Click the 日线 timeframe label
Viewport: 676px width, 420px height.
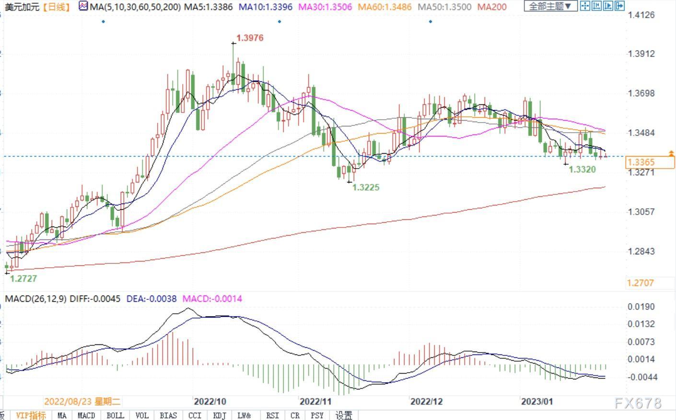(x=56, y=7)
